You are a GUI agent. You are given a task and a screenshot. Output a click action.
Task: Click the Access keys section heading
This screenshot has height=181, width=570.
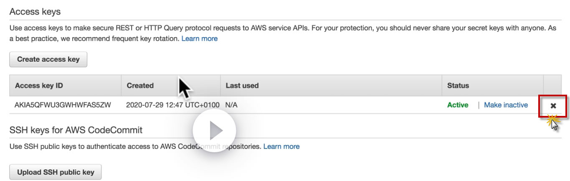(35, 12)
